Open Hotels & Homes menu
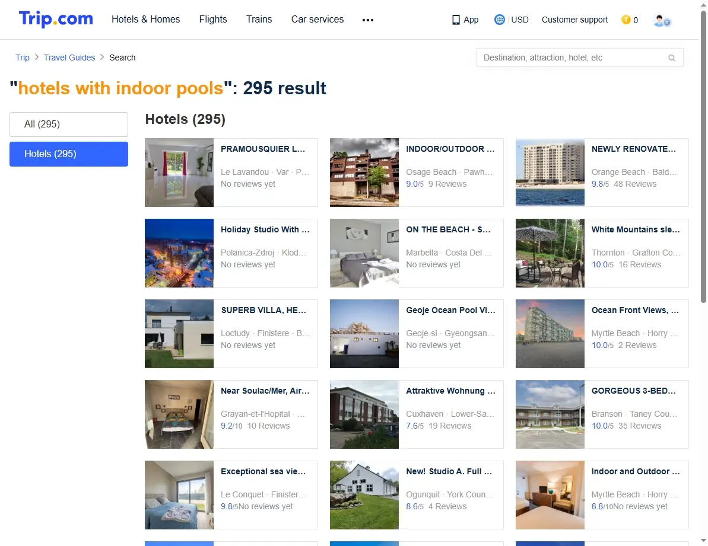Viewport: 708px width, 546px height. pos(146,20)
